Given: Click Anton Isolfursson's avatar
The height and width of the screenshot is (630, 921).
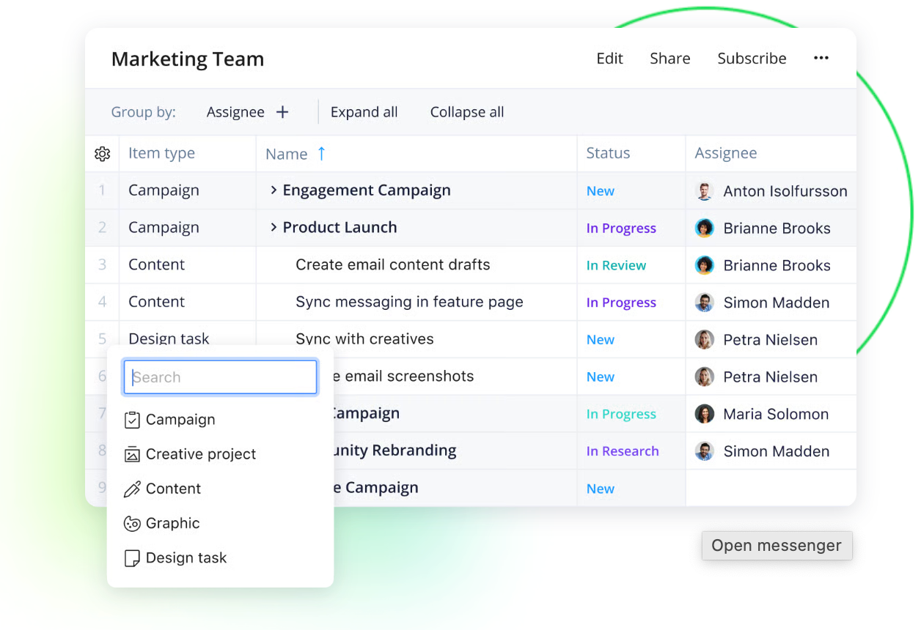Looking at the screenshot, I should pos(704,191).
